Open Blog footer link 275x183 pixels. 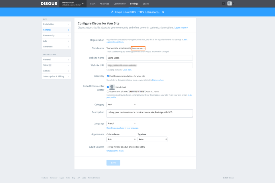[74, 178]
